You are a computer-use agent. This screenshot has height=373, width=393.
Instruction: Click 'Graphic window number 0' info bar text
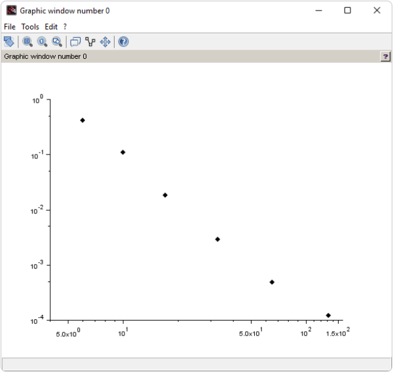click(x=45, y=56)
